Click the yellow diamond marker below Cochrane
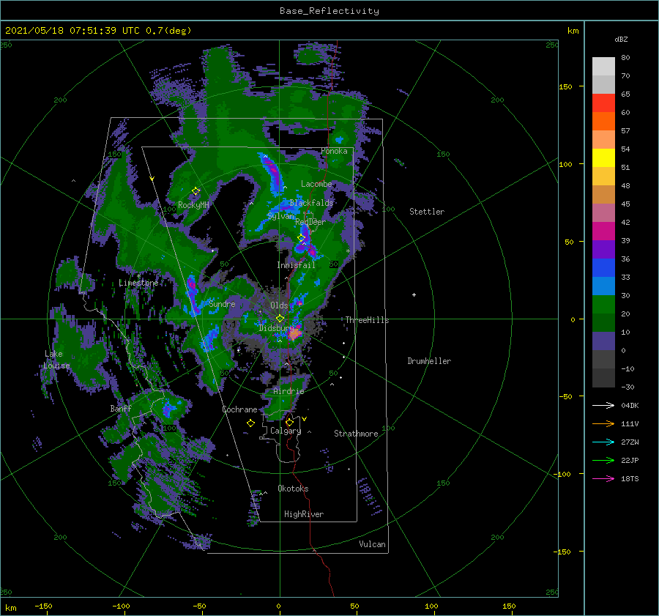659x616 pixels. 250,423
